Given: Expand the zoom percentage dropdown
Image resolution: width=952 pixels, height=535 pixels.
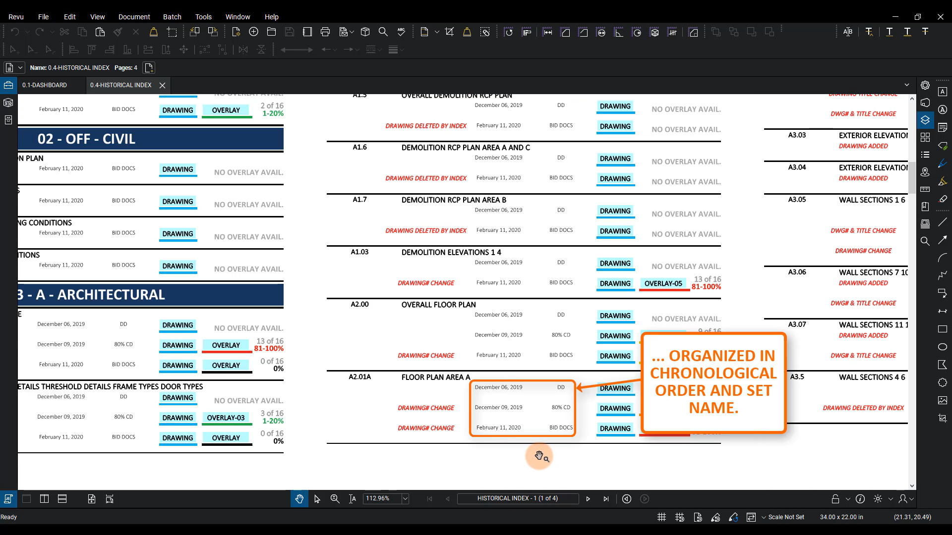Looking at the screenshot, I should 405,499.
